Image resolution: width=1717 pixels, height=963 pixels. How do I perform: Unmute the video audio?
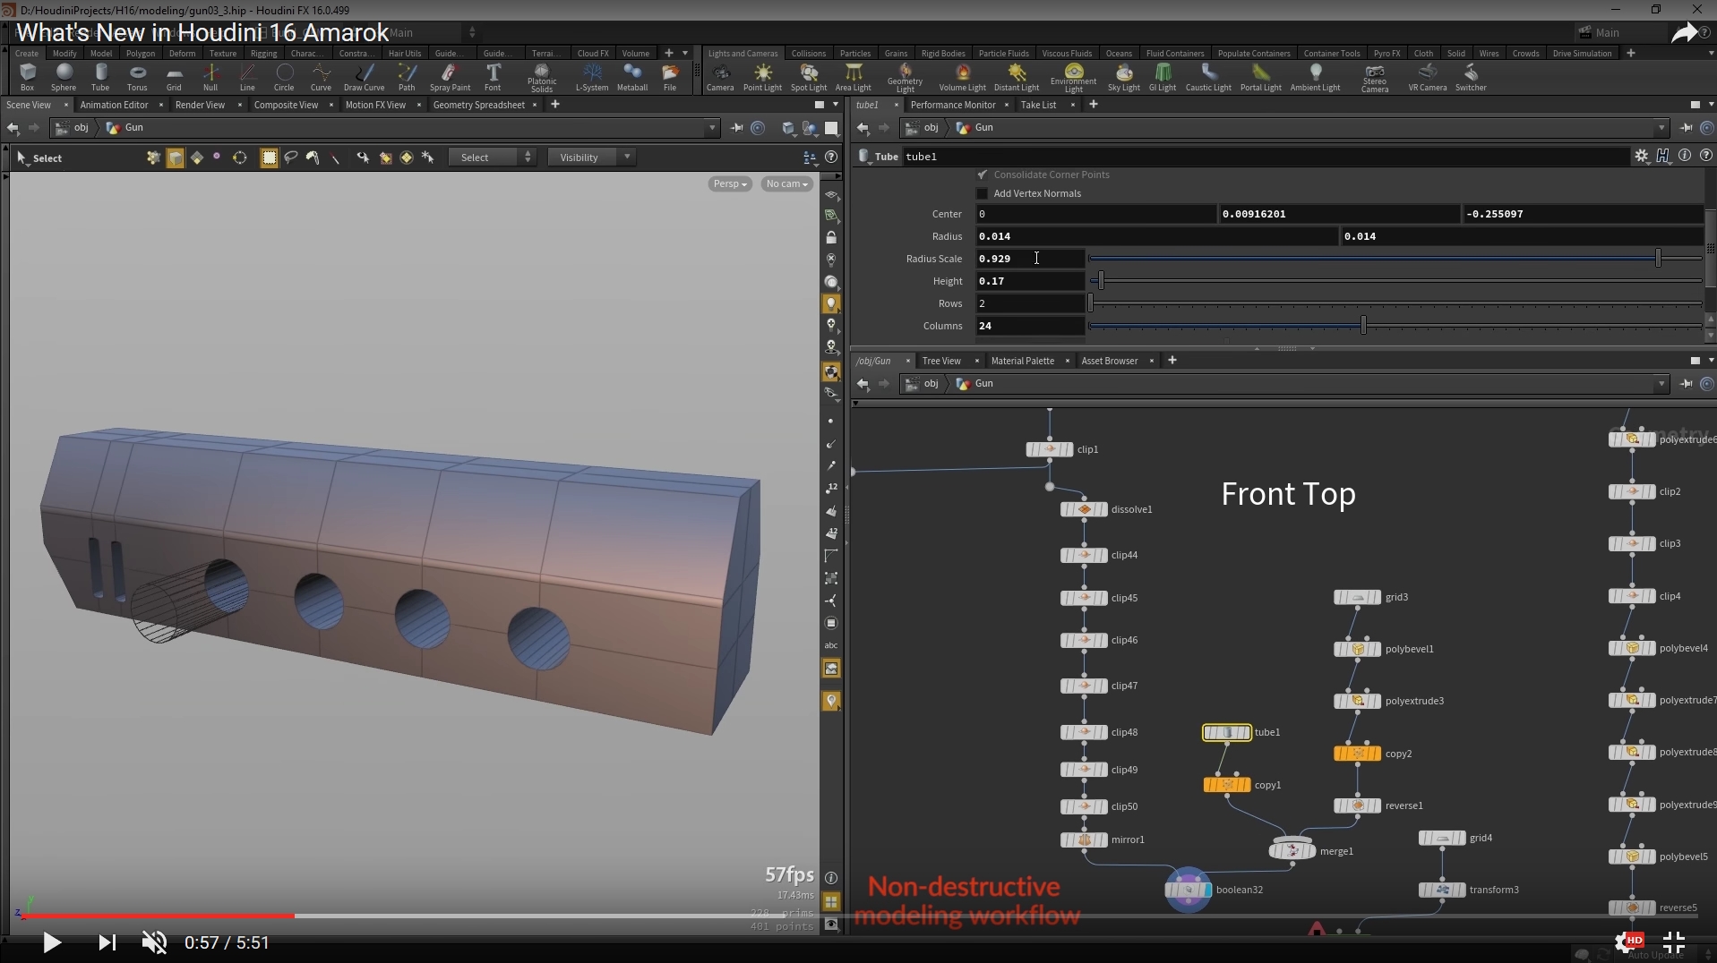click(154, 942)
